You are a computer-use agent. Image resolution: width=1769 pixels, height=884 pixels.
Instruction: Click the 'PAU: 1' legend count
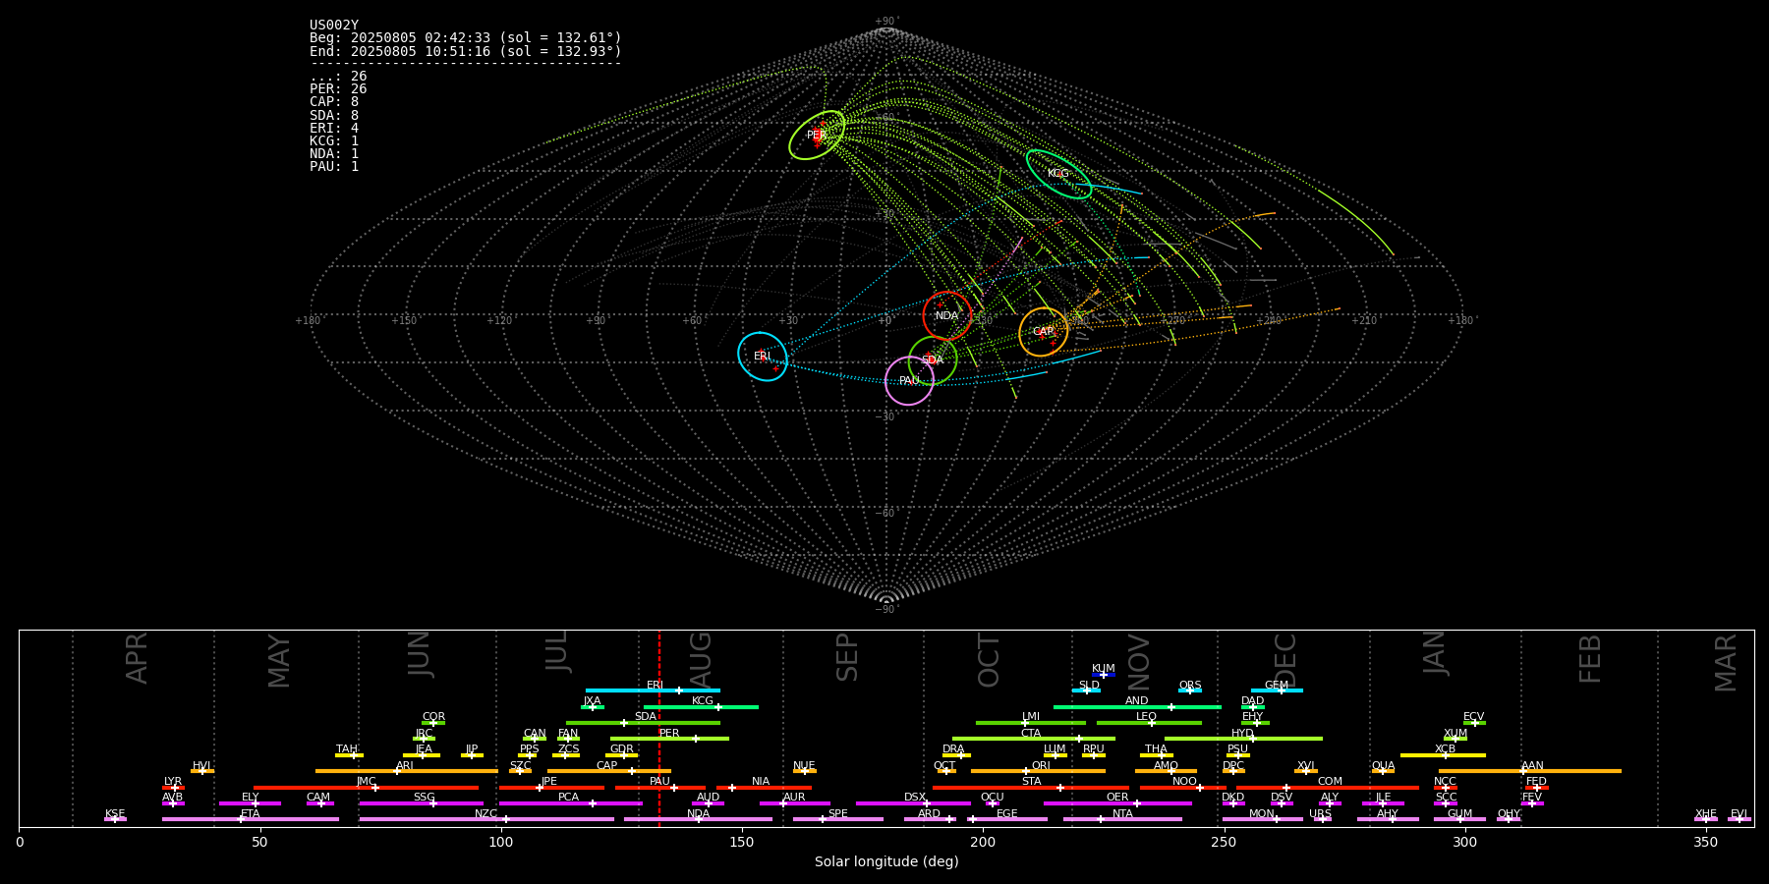tap(334, 167)
